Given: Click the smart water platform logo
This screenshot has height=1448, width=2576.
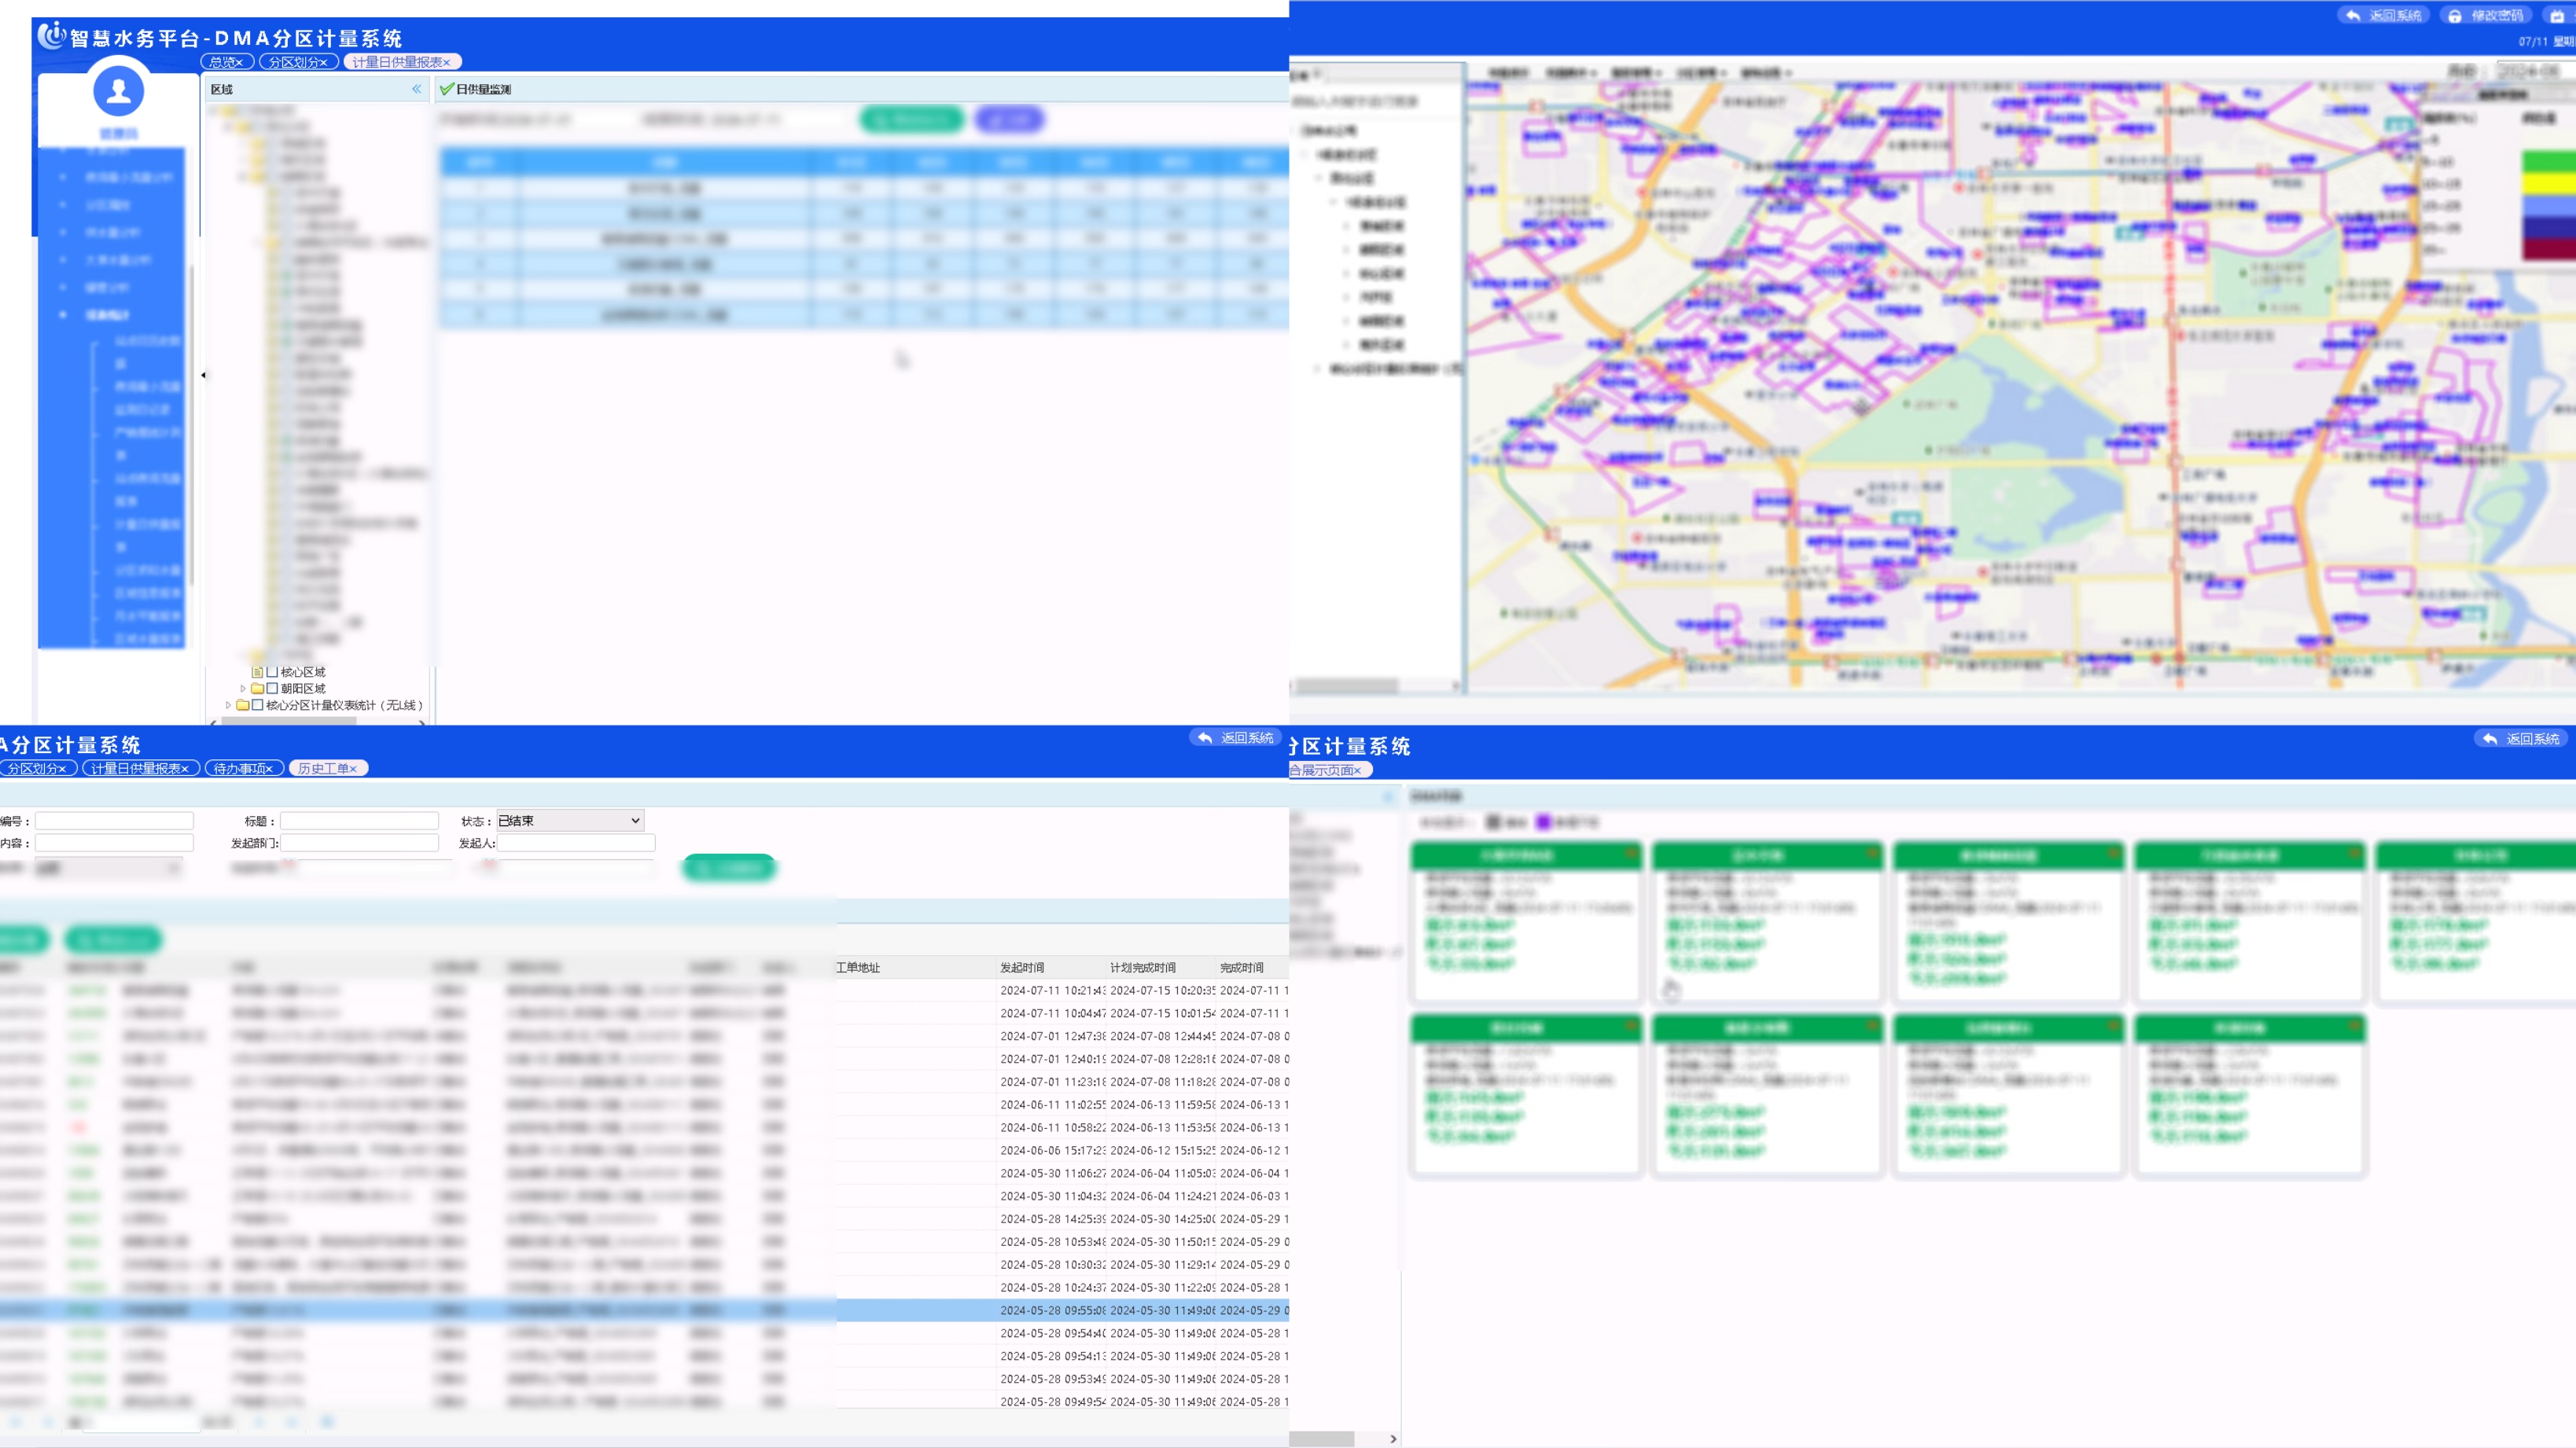Looking at the screenshot, I should 51,35.
